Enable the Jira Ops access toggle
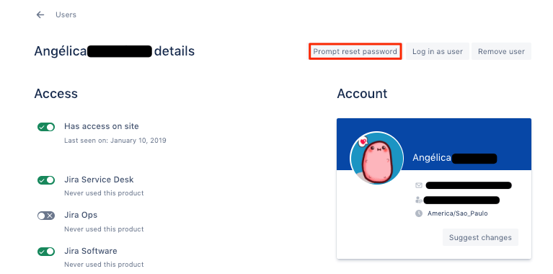The height and width of the screenshot is (274, 553). 46,216
